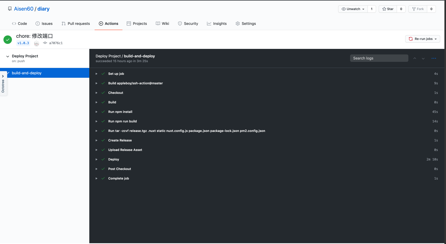Click the Checkout step label
Viewport: 446px width, 244px height.
click(116, 93)
